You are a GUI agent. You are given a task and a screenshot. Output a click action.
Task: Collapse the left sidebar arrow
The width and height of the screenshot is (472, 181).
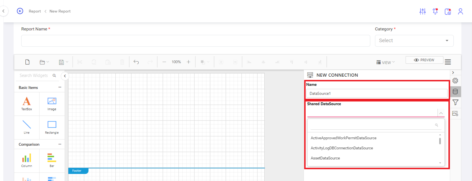pyautogui.click(x=4, y=11)
